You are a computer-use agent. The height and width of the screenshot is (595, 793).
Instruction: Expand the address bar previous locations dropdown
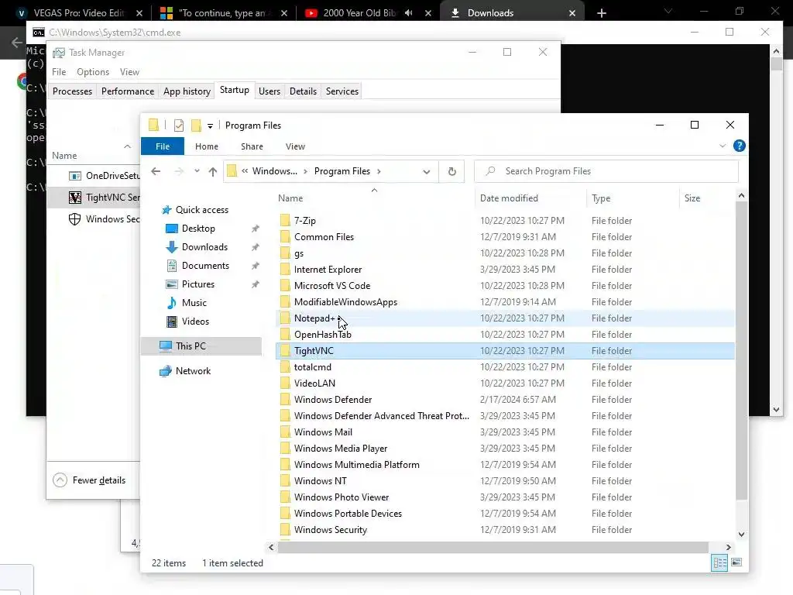(427, 171)
